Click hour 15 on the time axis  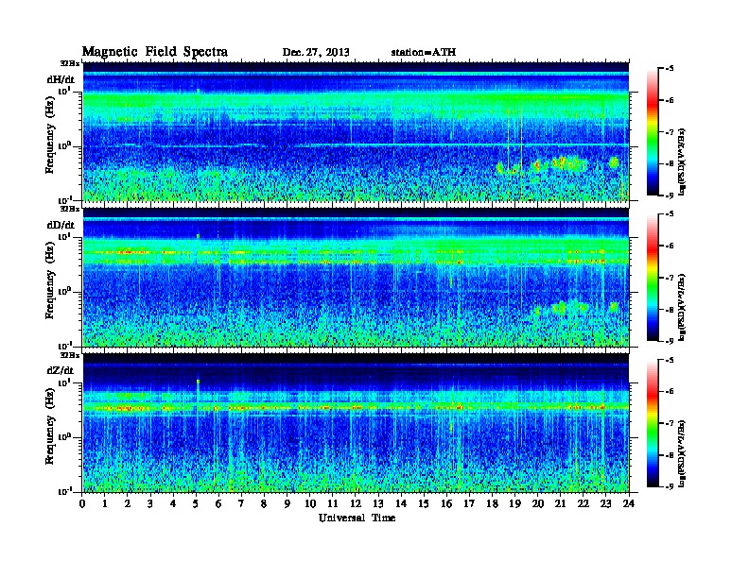tap(424, 503)
